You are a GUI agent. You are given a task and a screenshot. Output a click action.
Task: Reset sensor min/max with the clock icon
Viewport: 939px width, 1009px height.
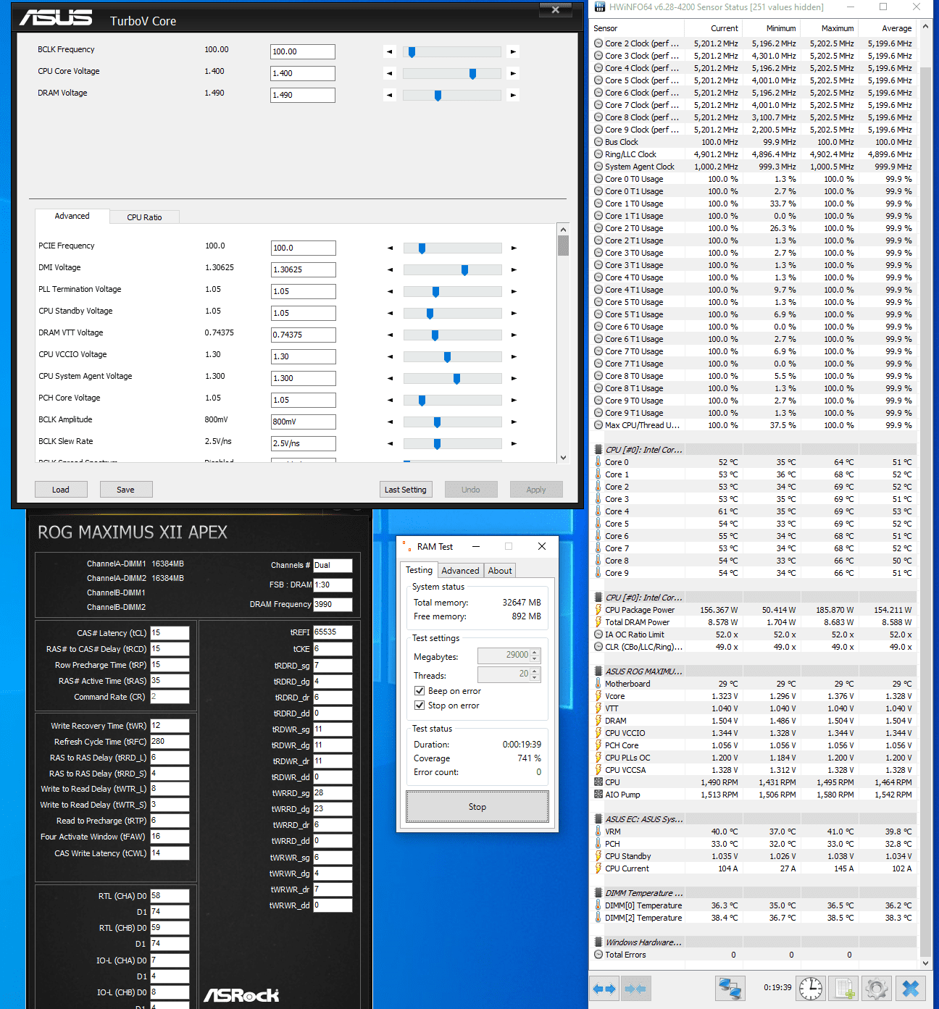point(811,989)
